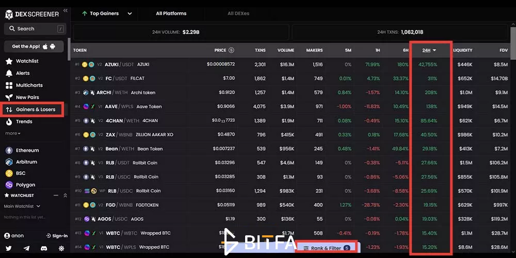
Task: Sort by the LIQUIDITY column
Action: point(462,51)
